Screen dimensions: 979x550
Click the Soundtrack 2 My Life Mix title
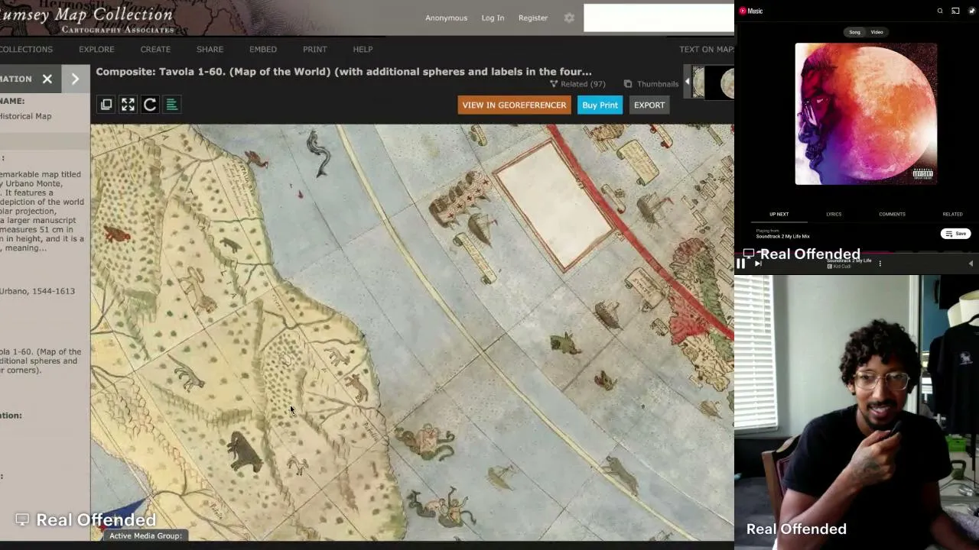782,237
